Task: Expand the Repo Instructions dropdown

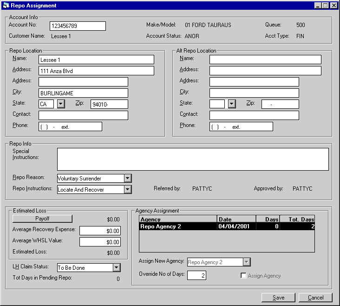Action: click(128, 189)
